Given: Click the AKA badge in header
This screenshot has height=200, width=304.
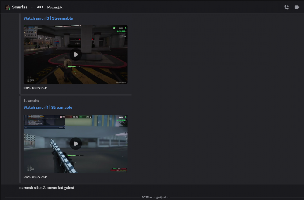Looking at the screenshot, I should (x=40, y=7).
